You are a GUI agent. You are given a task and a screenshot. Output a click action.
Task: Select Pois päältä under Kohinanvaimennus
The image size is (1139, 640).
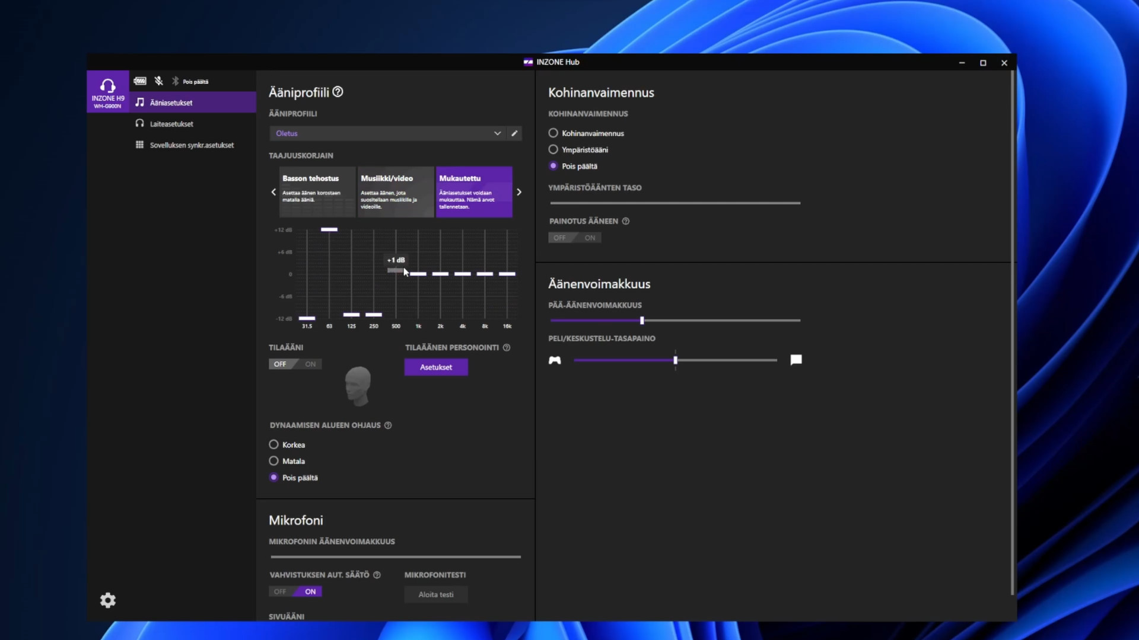click(553, 167)
